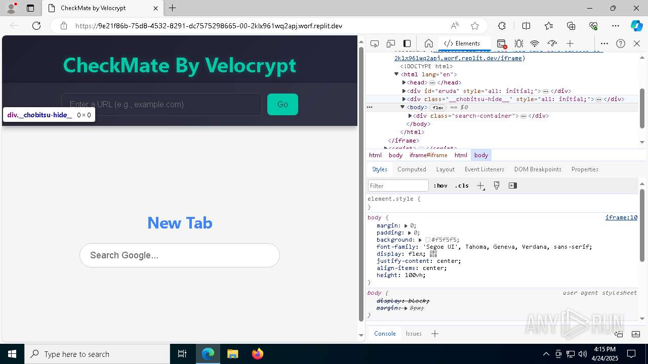
Task: Click the Inspect element picker icon
Action: pos(375,43)
